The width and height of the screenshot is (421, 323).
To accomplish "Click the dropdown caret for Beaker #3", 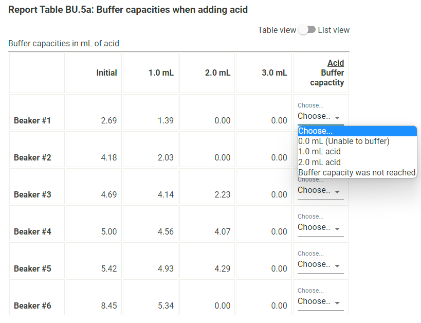I will point(338,191).
